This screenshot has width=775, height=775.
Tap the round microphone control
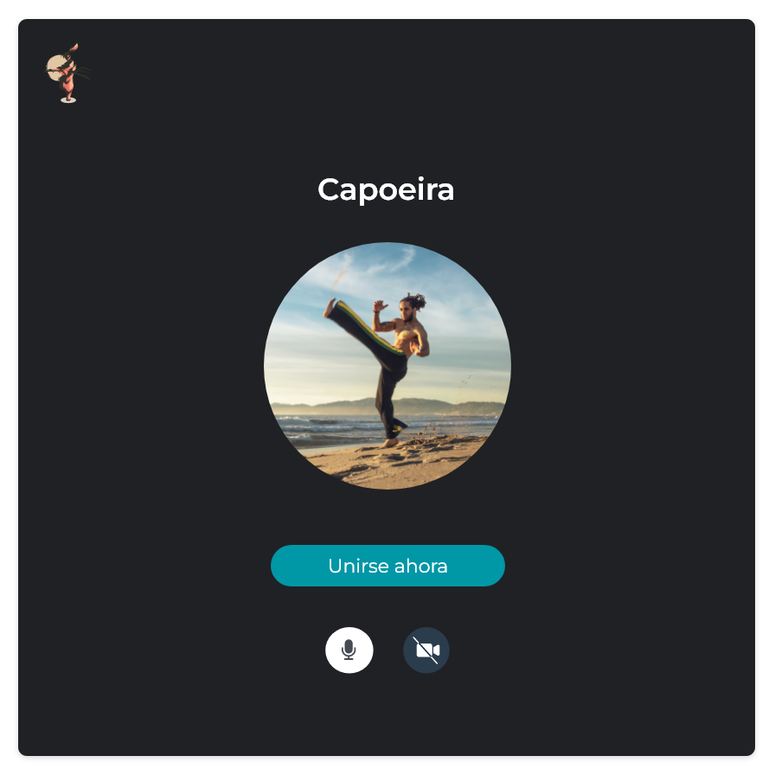[349, 650]
